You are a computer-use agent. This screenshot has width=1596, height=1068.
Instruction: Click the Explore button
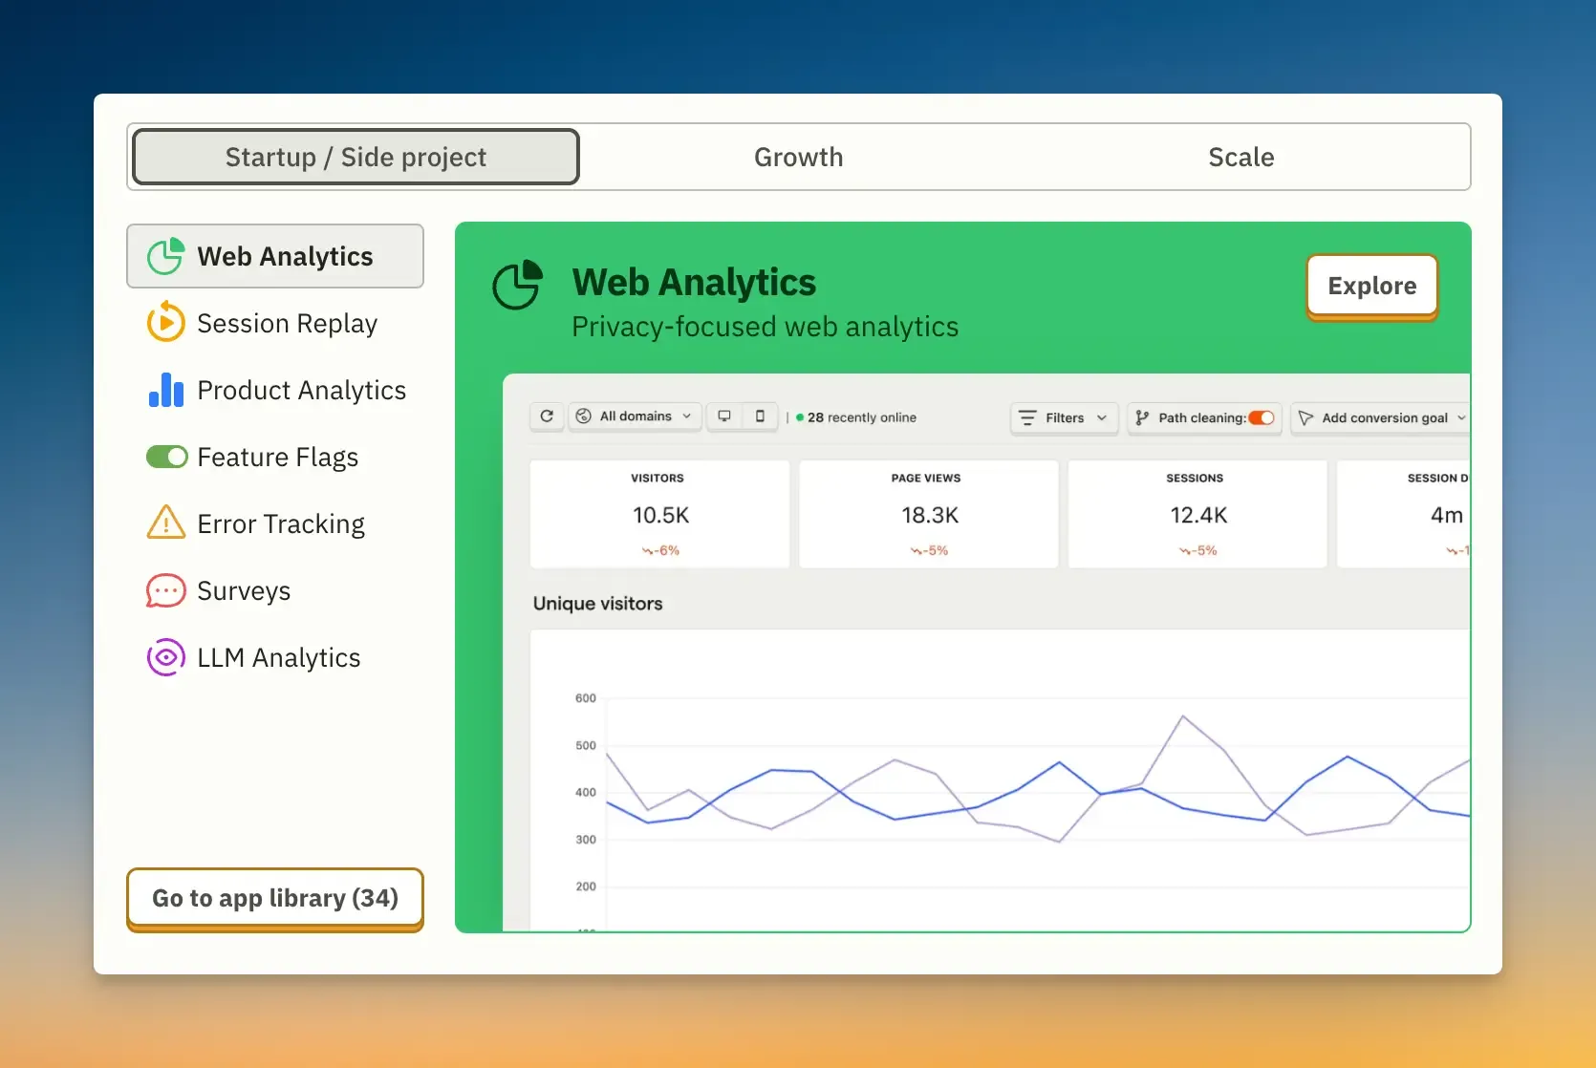pyautogui.click(x=1371, y=286)
